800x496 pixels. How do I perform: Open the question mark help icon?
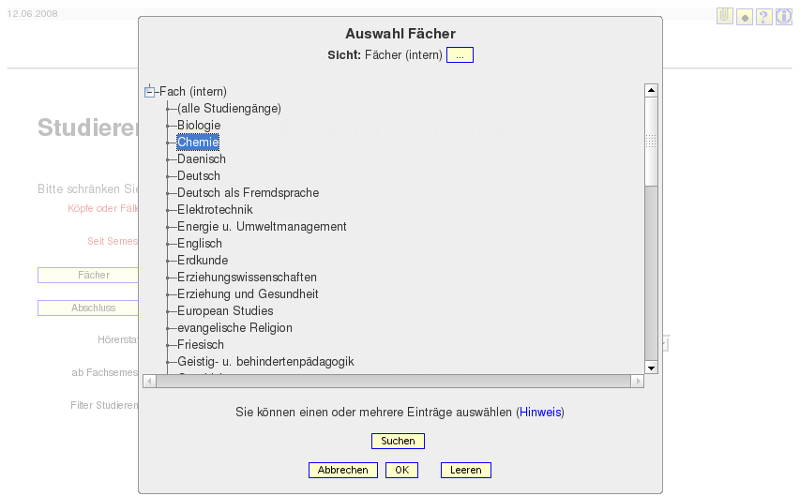click(763, 17)
